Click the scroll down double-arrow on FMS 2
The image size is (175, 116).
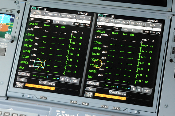click(134, 89)
